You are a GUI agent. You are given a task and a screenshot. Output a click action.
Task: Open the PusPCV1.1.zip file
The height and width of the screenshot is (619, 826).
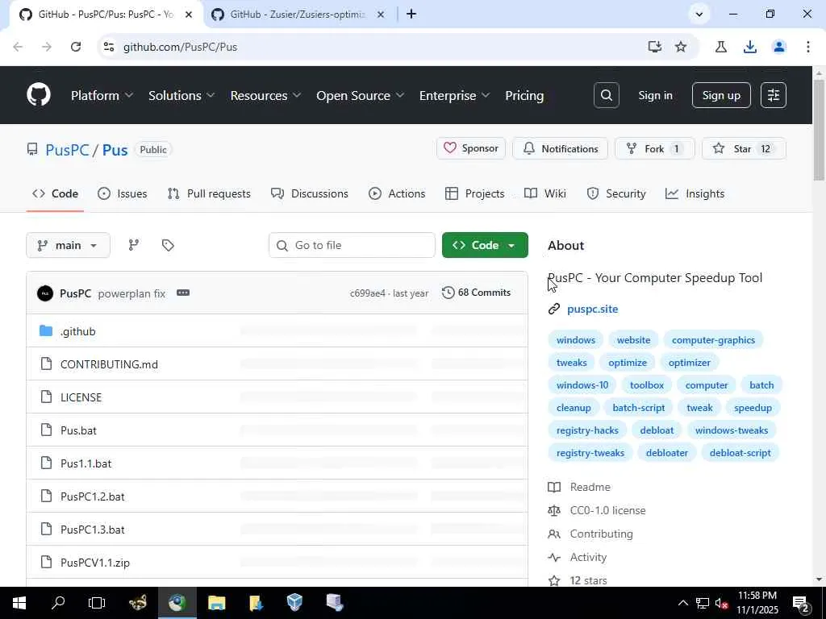pos(95,563)
